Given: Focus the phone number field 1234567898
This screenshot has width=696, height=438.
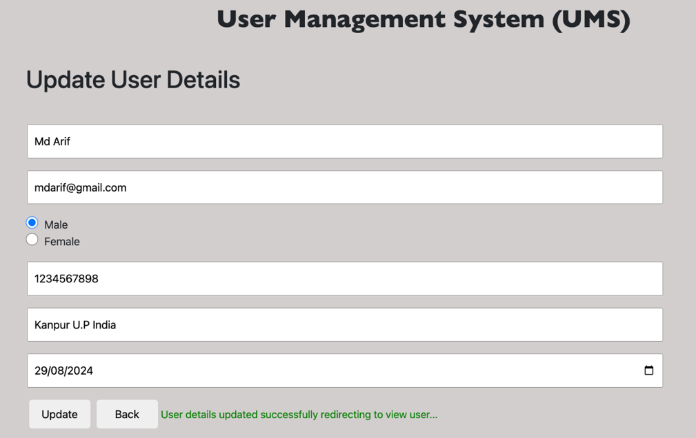Looking at the screenshot, I should pyautogui.click(x=345, y=278).
